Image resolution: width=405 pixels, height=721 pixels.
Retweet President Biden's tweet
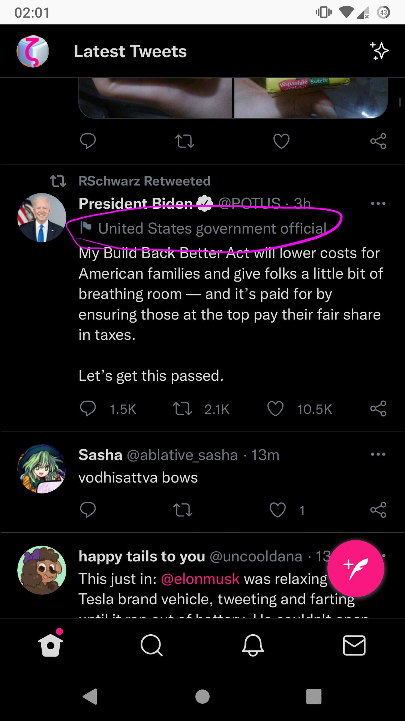182,409
